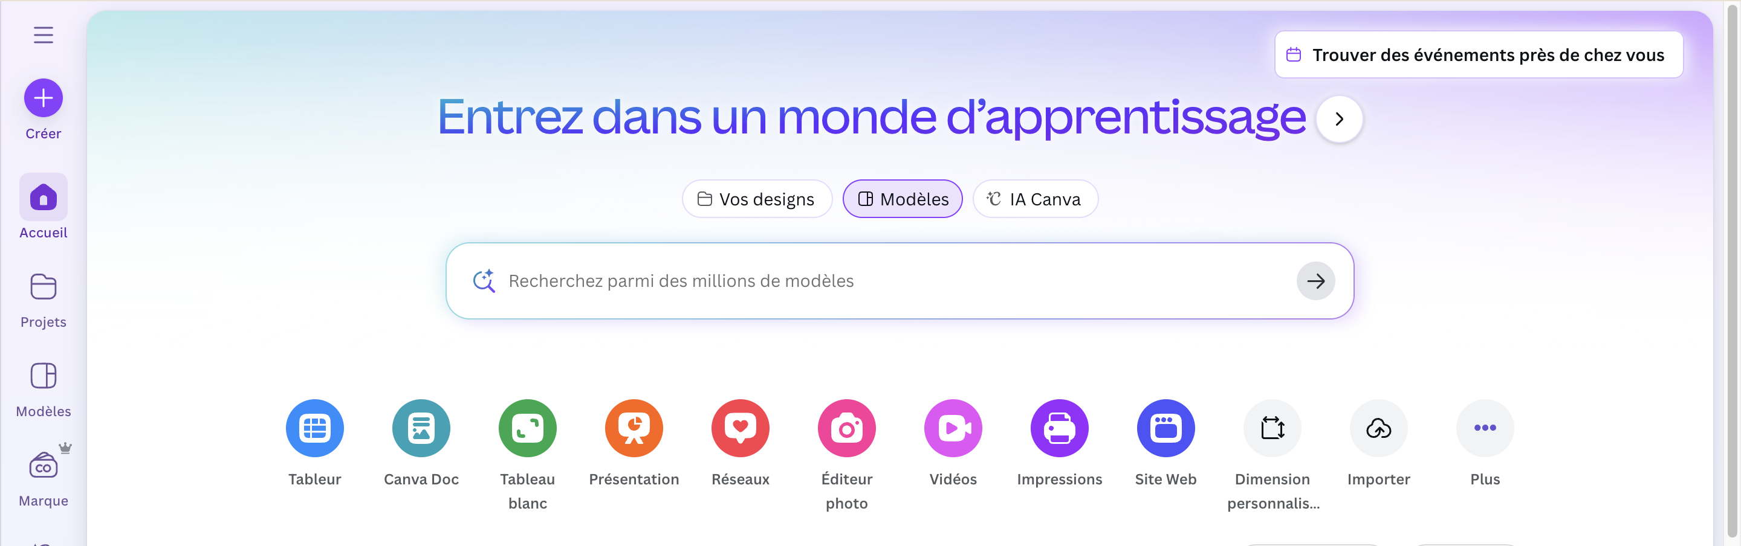
Task: Open the Impressions print products shortcut
Action: point(1060,428)
